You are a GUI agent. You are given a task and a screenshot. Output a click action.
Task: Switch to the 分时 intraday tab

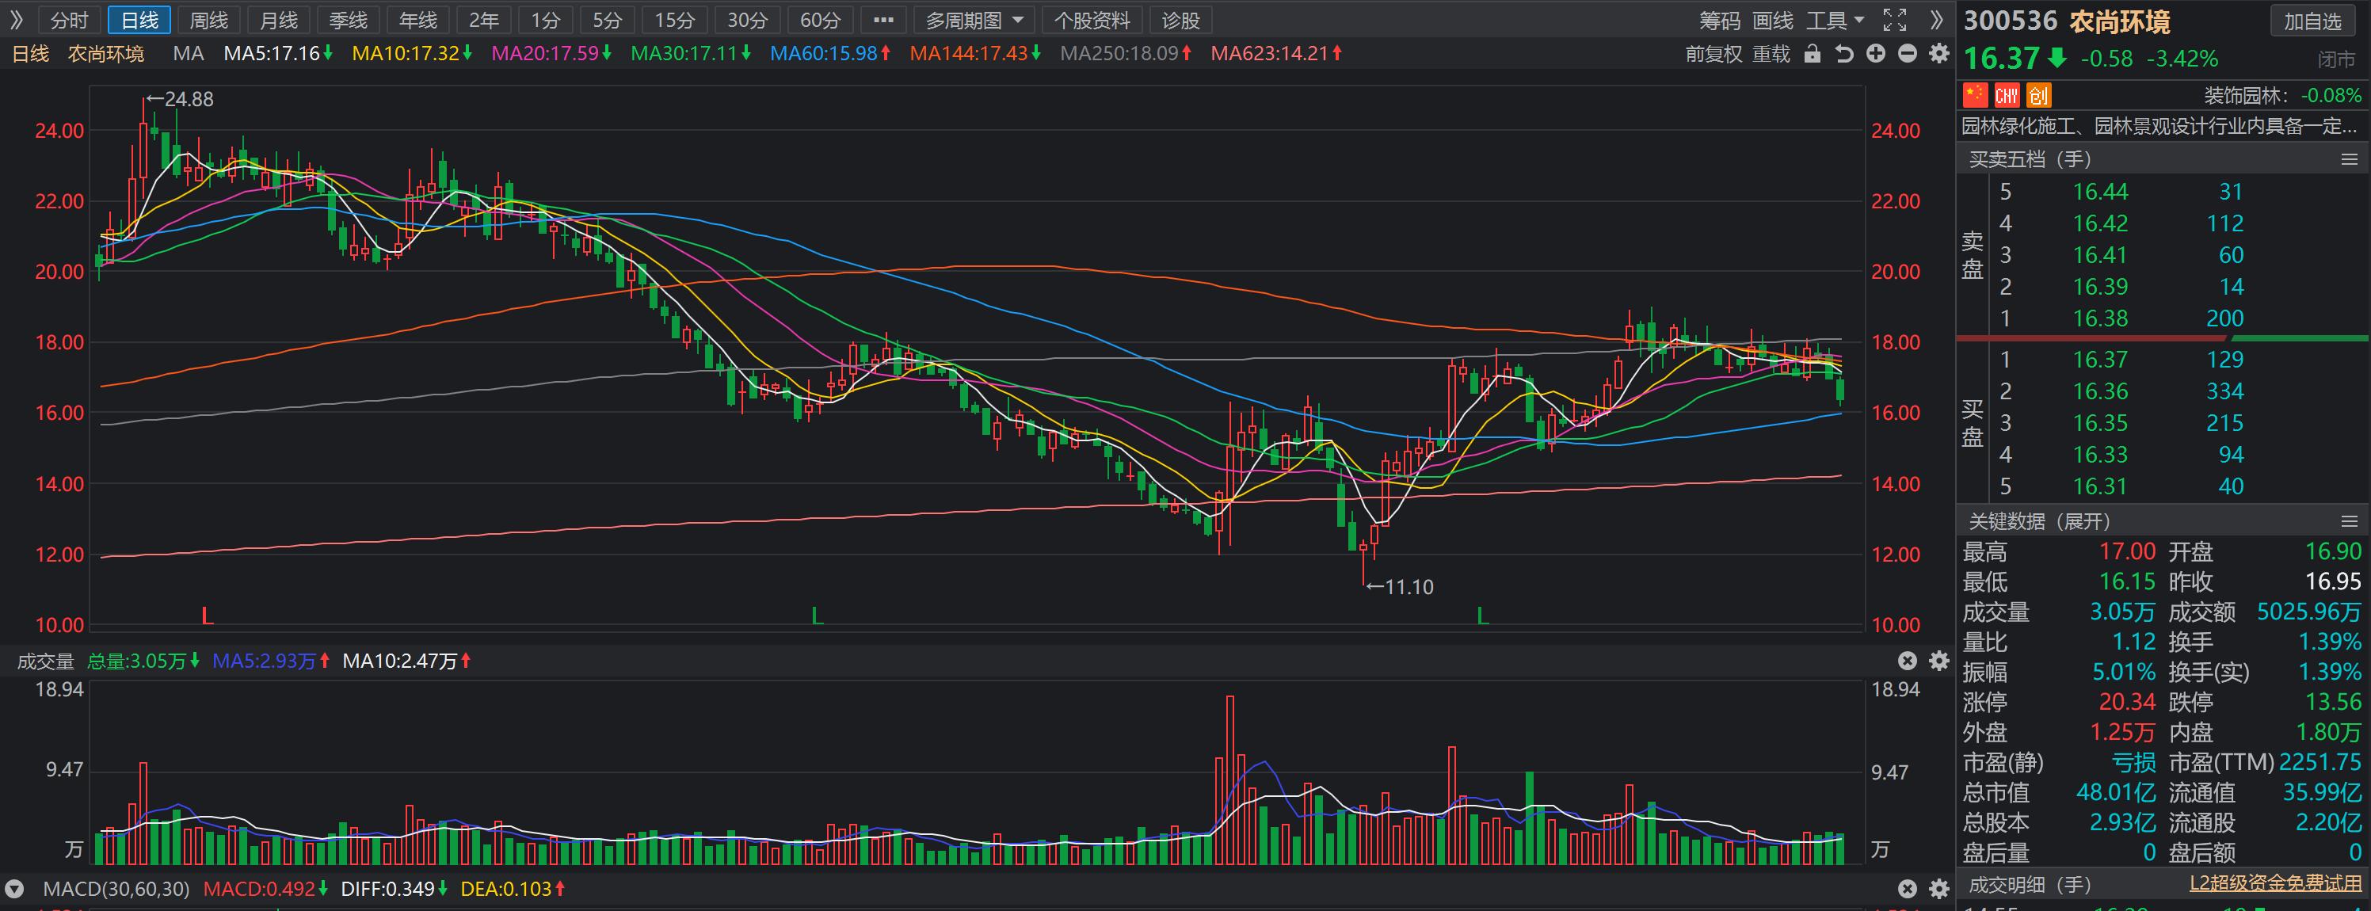click(68, 21)
